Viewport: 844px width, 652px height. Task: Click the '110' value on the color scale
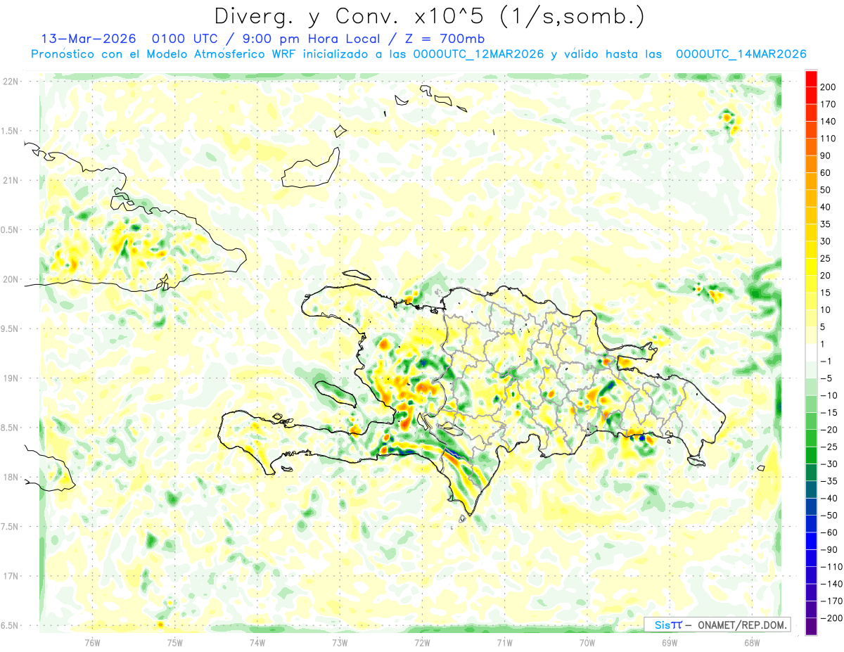[829, 139]
